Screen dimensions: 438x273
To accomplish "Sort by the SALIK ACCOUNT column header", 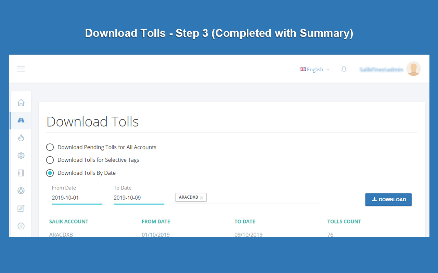I will 68,221.
